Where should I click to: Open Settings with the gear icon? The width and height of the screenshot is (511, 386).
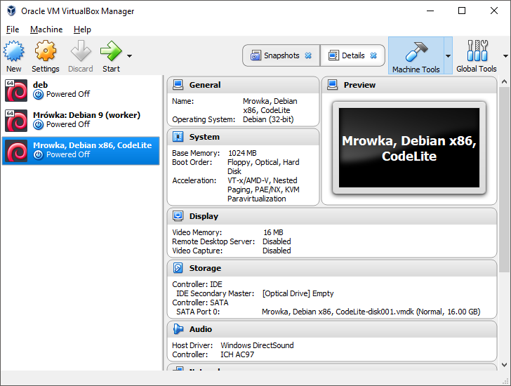click(x=45, y=51)
